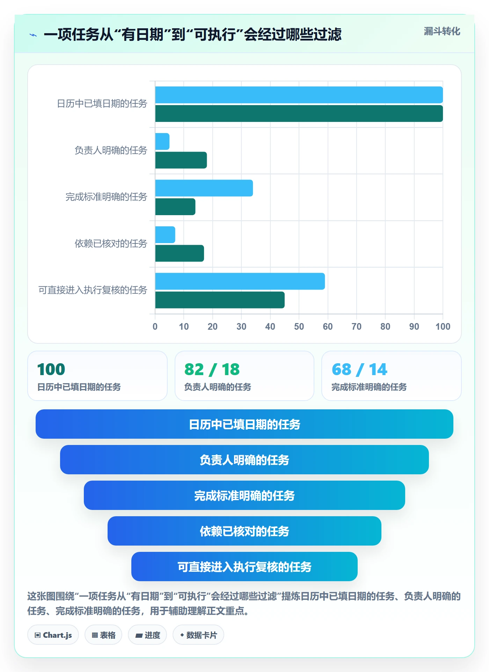This screenshot has height=672, width=489.
Task: Click the x-axis tick label 50
Action: [299, 327]
